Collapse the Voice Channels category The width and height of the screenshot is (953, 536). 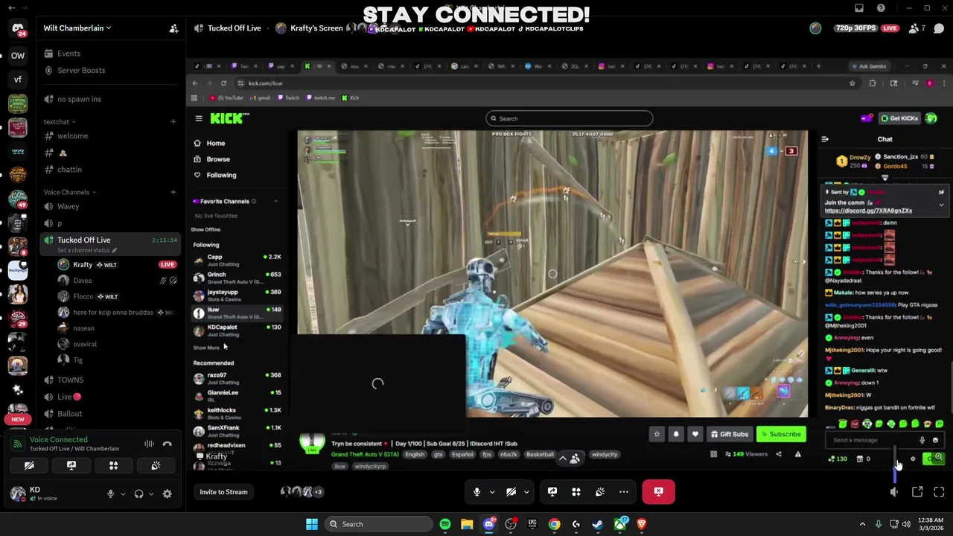[70, 192]
